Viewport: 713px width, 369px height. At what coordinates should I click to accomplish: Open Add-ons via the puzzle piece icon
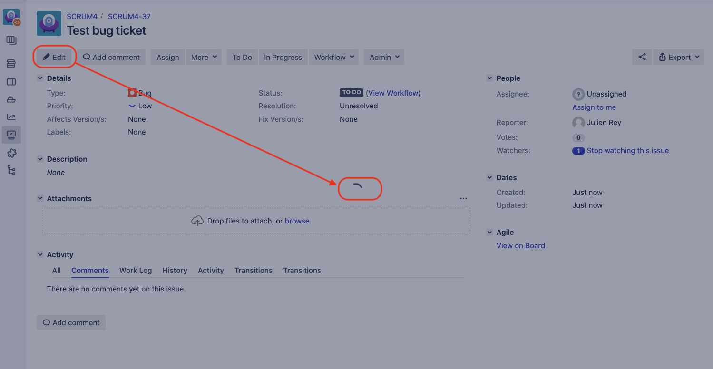coord(11,153)
